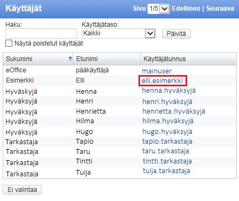The height and width of the screenshot is (201, 239).
Task: Go to the Seuraava page
Action: 220,9
